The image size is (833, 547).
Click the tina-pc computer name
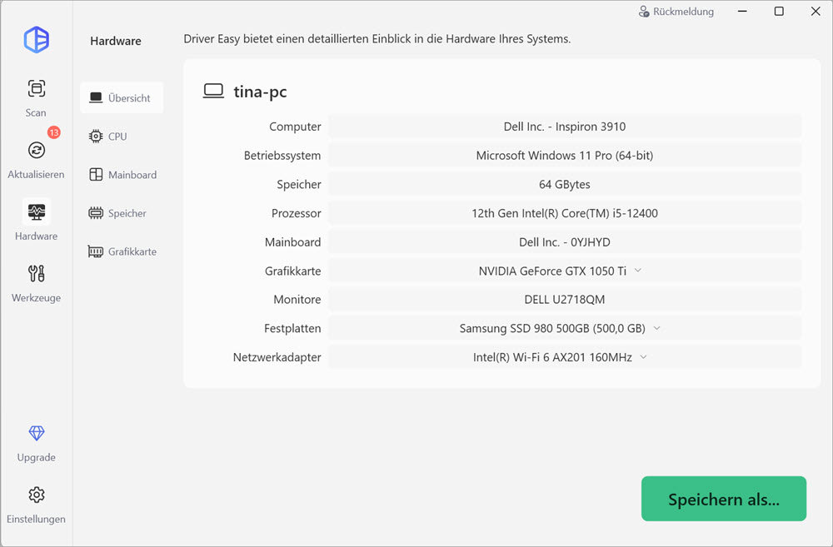[x=260, y=92]
